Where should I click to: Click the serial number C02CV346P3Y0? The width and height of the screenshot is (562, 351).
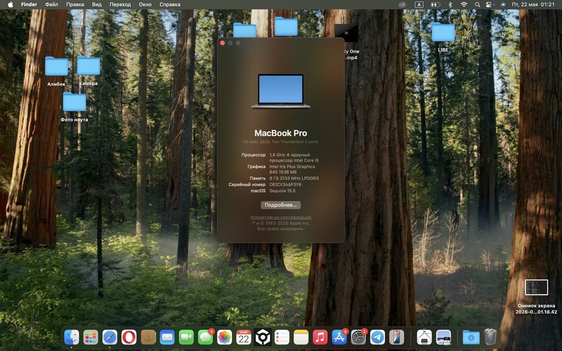285,184
